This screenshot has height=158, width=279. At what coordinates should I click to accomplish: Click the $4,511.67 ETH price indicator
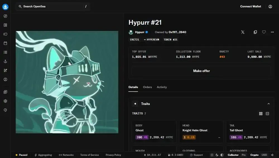153,155
